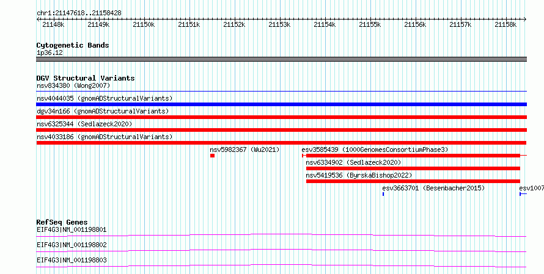
Task: Select the Cytogenetic Bands track heading
Action: (x=73, y=45)
